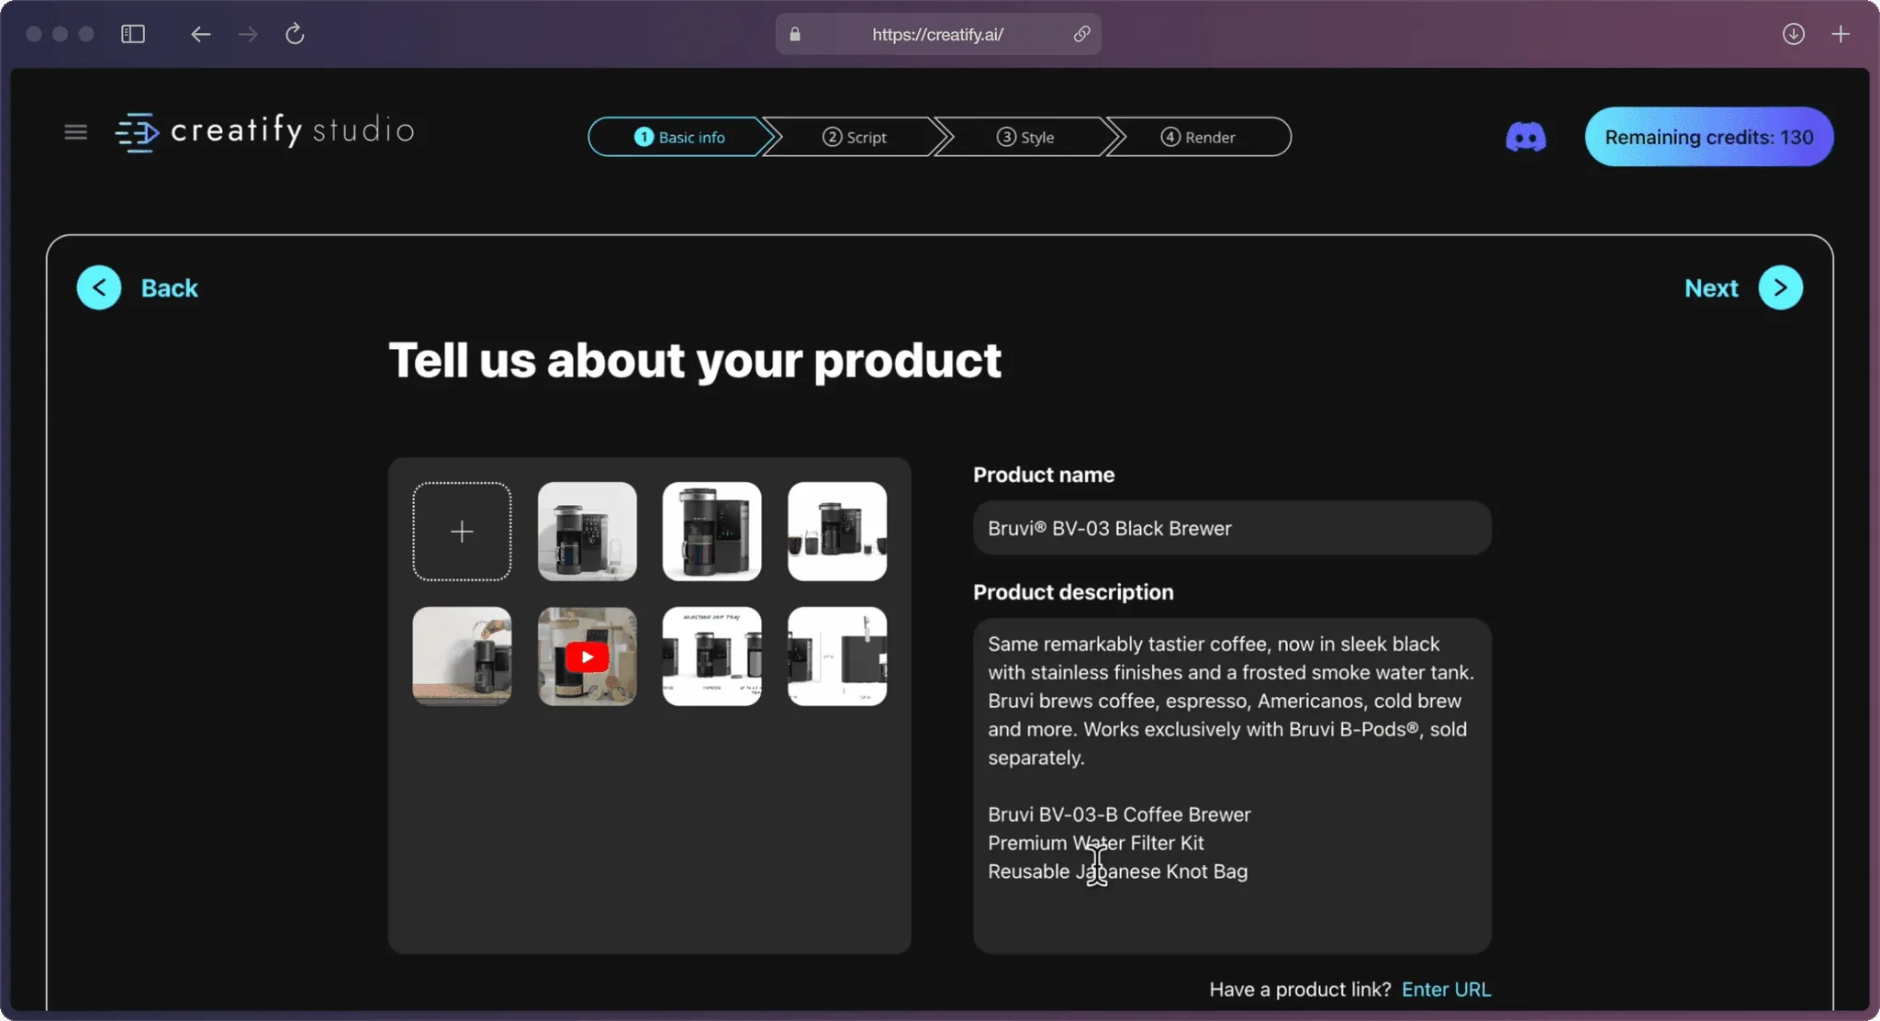Click the Remaining credits: 130 button
Viewport: 1880px width, 1021px height.
[x=1709, y=137]
